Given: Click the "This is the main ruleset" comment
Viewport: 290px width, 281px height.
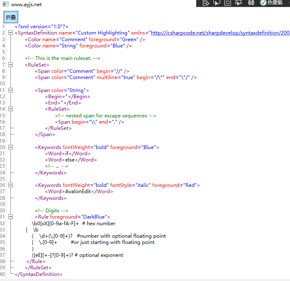Looking at the screenshot, I should pos(62,58).
